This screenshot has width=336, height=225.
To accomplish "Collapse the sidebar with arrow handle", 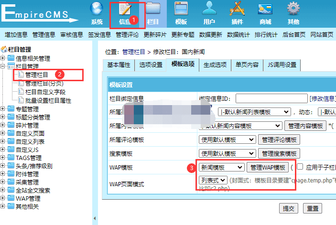I will coord(95,218).
